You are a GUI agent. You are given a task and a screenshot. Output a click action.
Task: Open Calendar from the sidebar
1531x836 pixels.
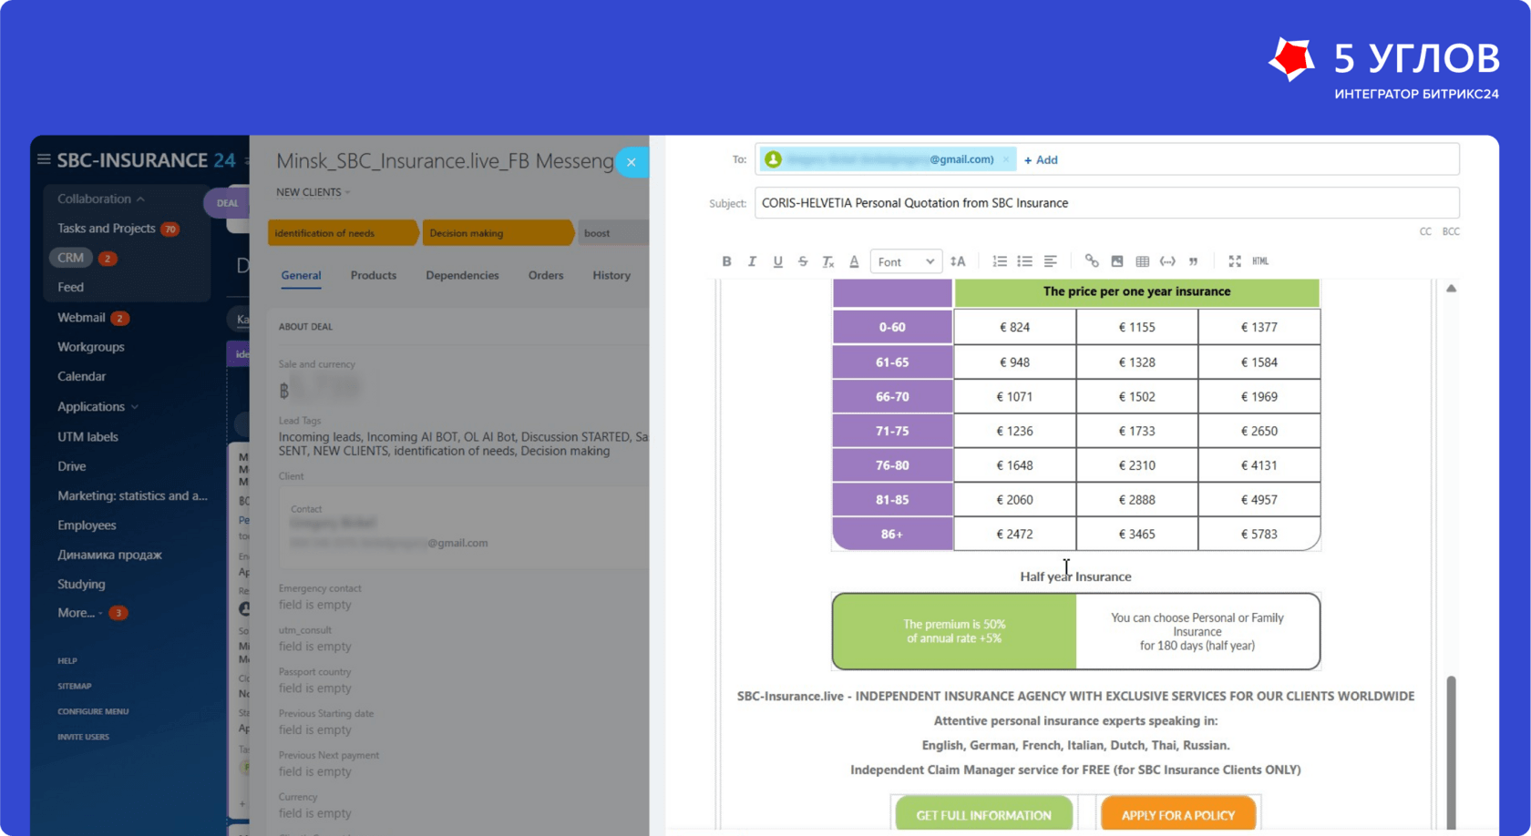[x=82, y=376]
